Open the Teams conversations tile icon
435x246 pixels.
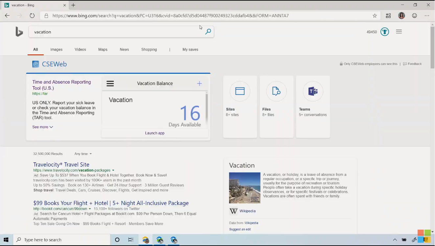313,91
